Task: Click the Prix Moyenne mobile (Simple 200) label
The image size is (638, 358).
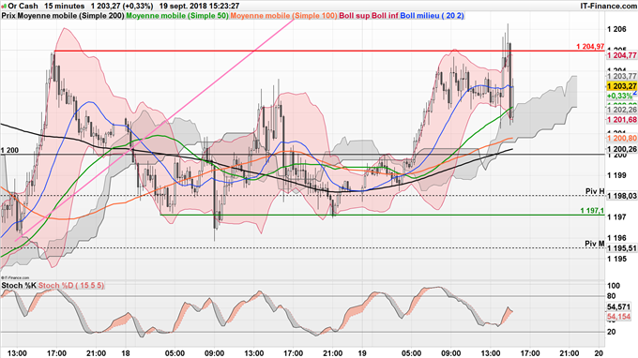Action: tap(63, 16)
